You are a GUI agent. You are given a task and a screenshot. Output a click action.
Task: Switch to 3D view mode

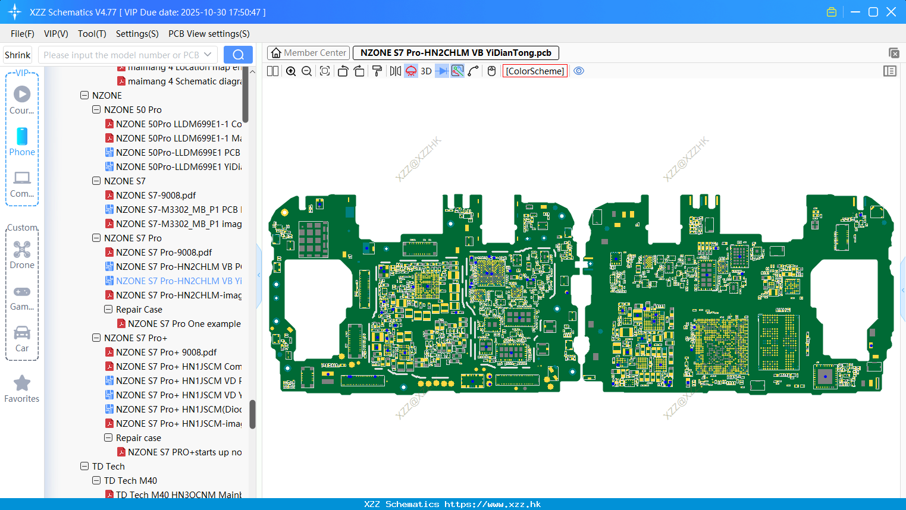[426, 71]
